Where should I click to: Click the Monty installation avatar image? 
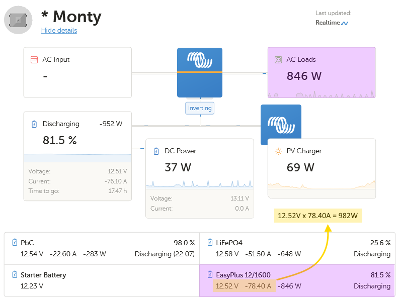(x=18, y=20)
